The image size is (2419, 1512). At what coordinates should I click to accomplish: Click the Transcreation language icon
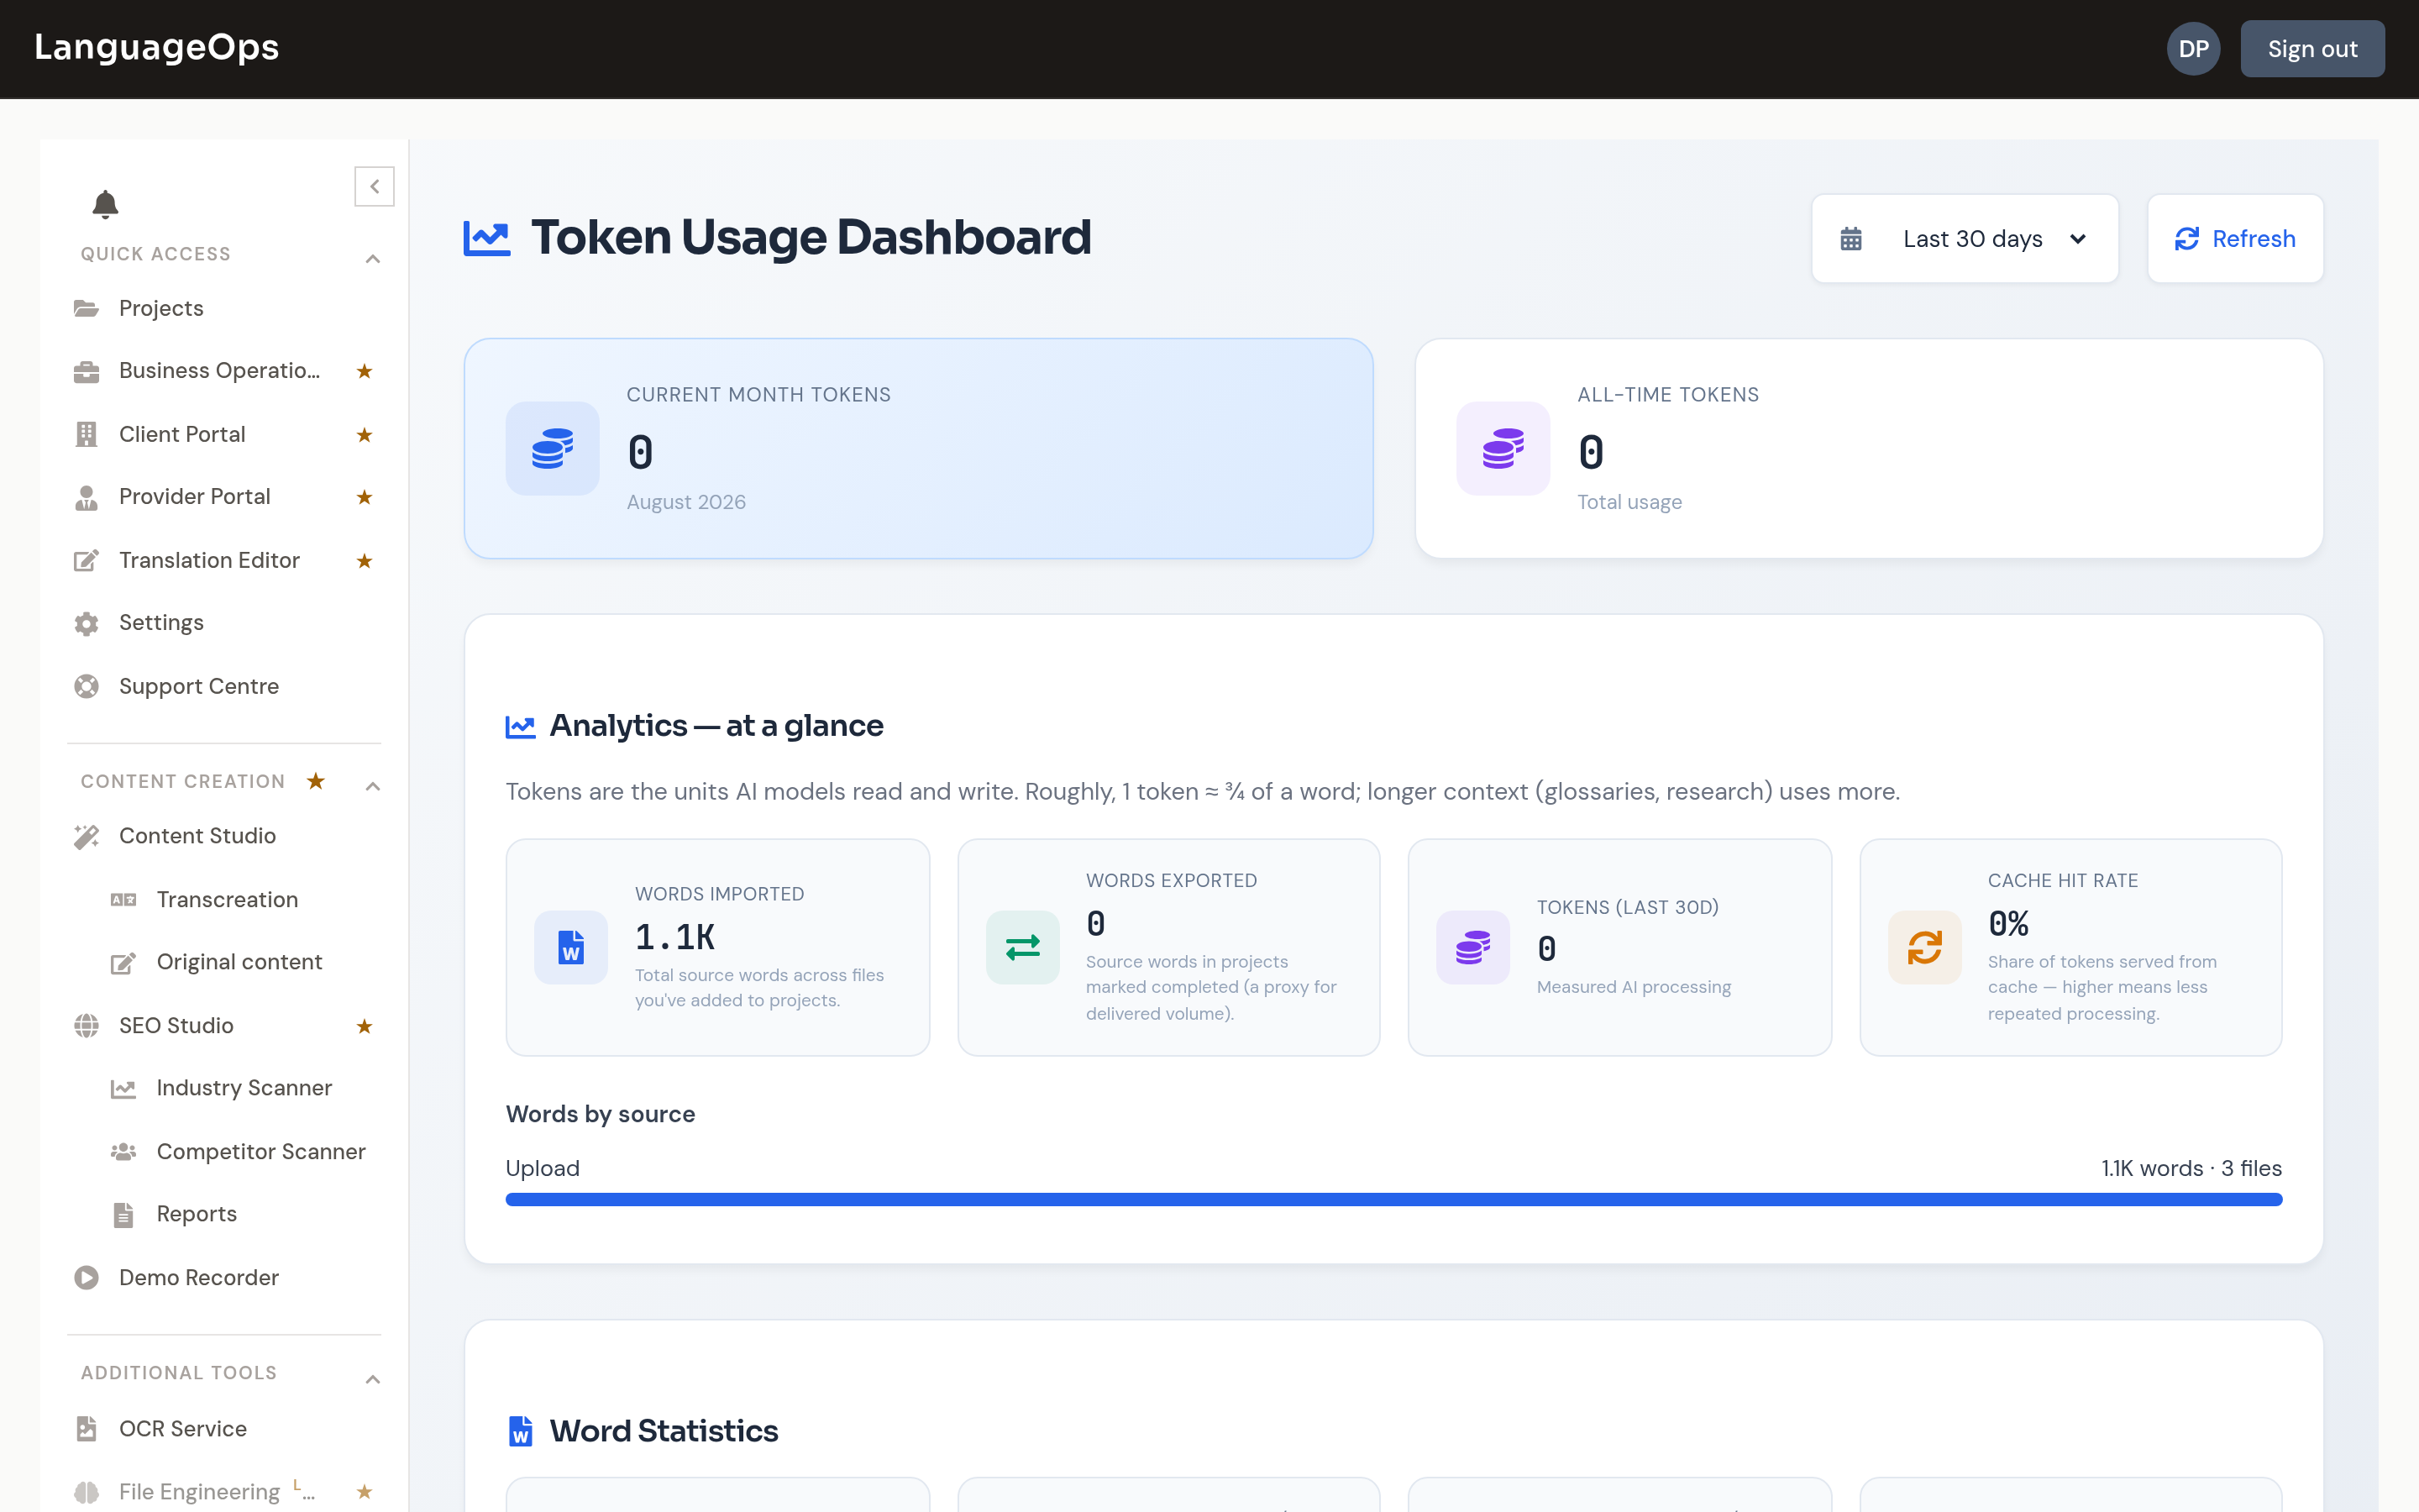coord(123,900)
